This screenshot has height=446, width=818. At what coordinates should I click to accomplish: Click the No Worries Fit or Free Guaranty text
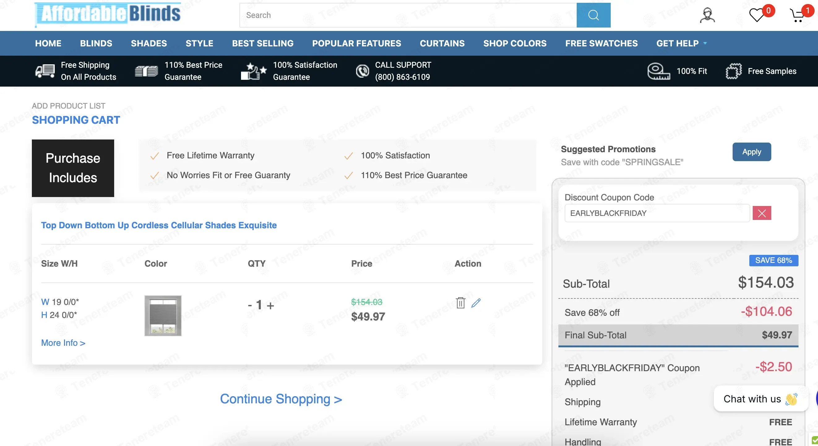[228, 175]
